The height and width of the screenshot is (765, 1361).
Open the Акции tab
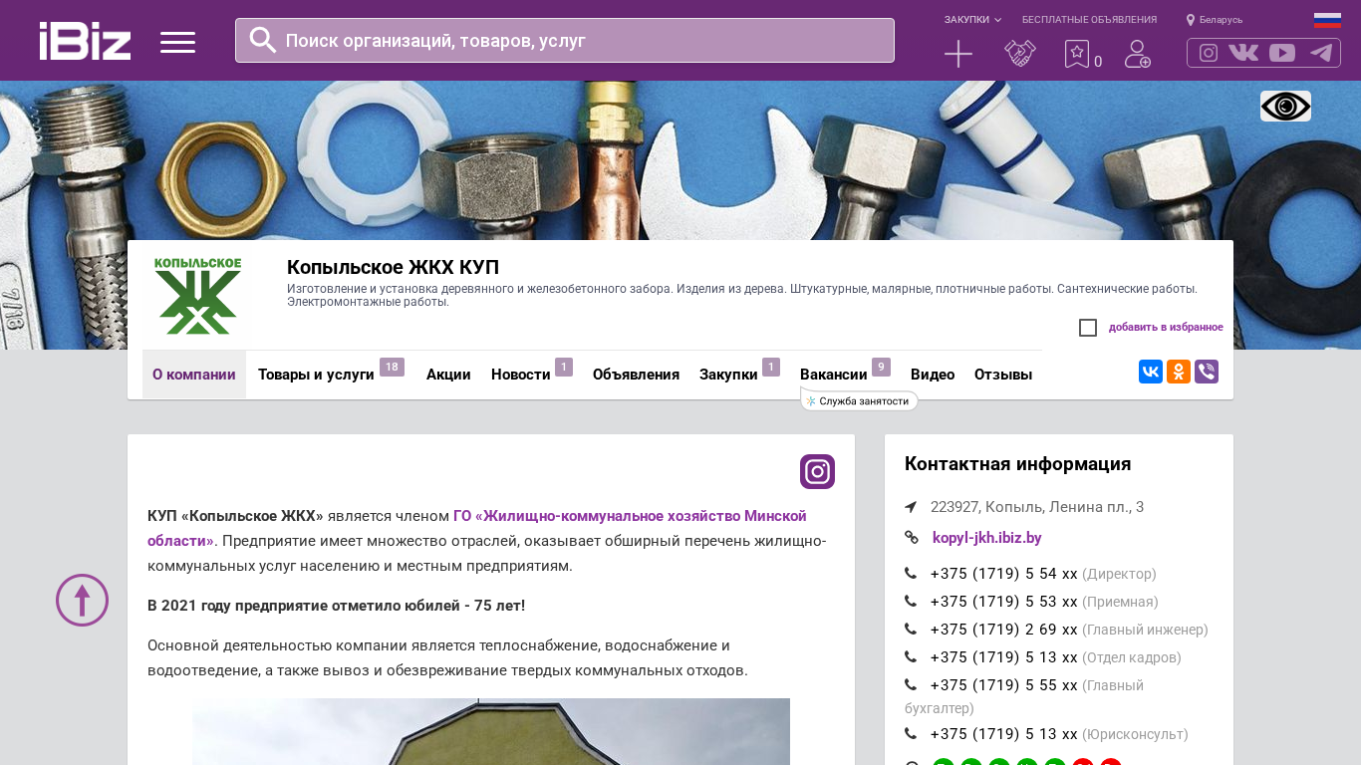(448, 375)
